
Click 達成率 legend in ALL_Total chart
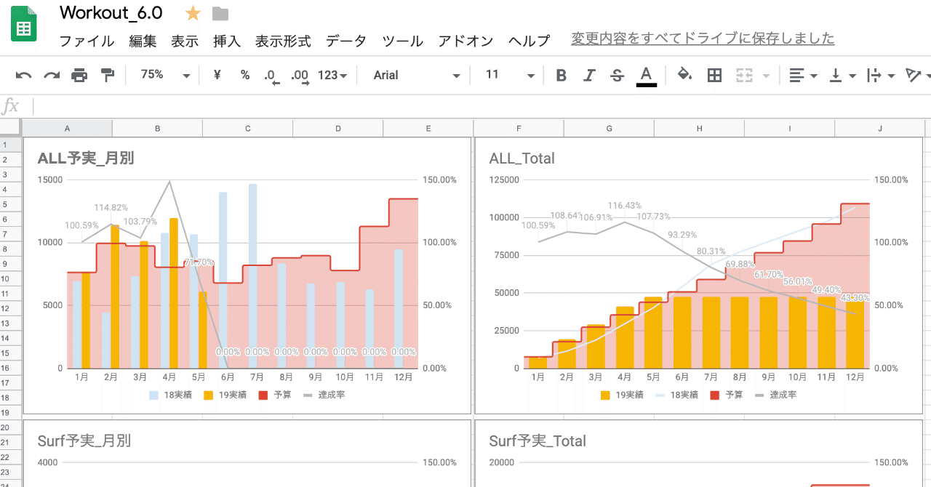(x=776, y=395)
